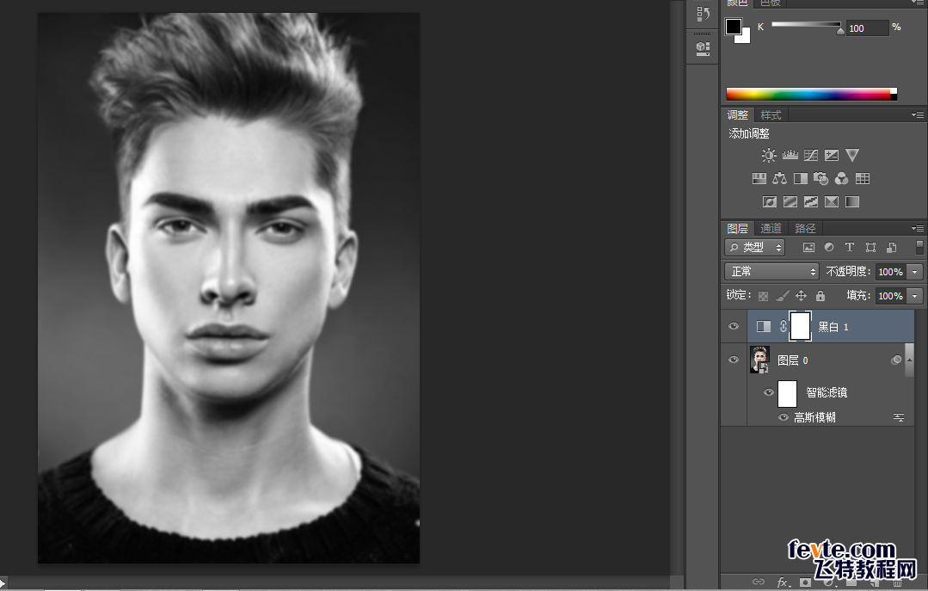Image resolution: width=928 pixels, height=591 pixels.
Task: Filter for adjustment layers
Action: [829, 248]
